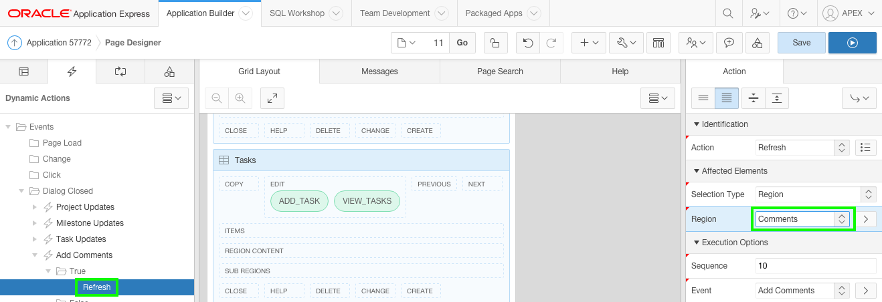882x302 pixels.
Task: Open the Rendering tree tab icon
Action: tap(23, 71)
